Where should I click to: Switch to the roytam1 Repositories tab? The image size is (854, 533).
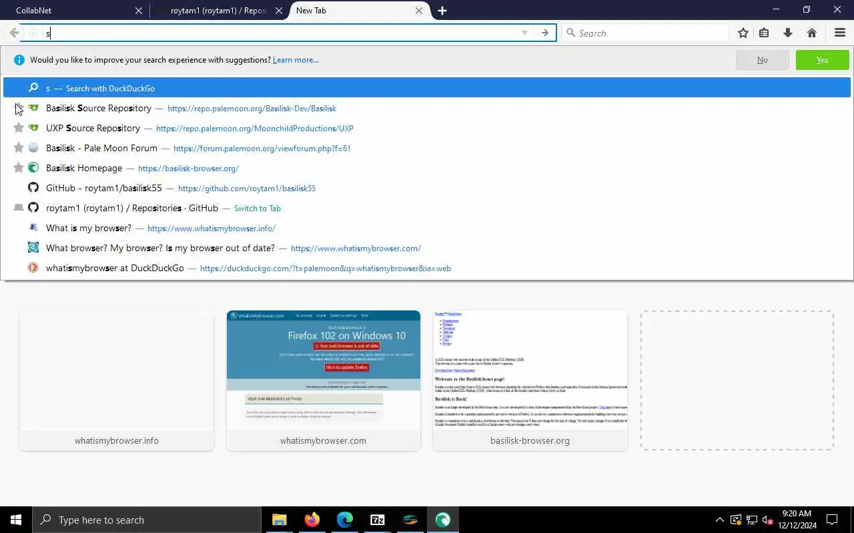[x=219, y=11]
